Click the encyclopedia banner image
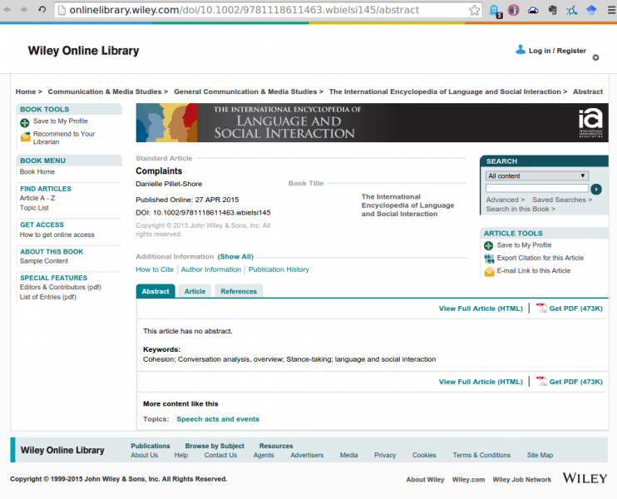The width and height of the screenshot is (617, 499). 372,123
